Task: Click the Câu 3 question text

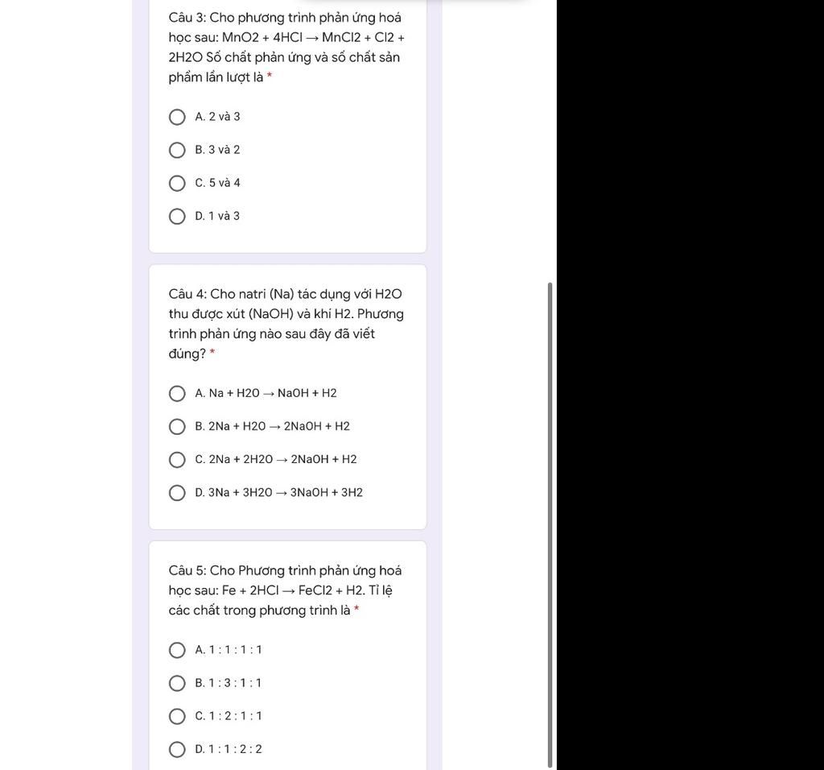Action: [286, 48]
